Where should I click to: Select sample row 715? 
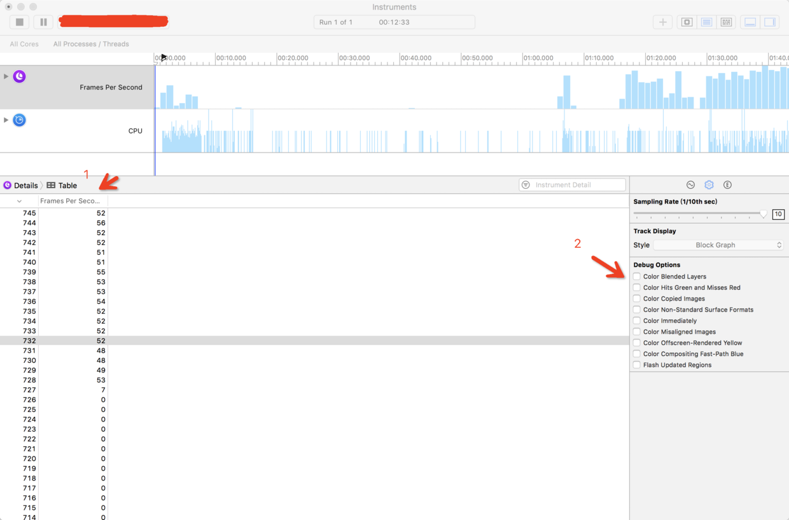pos(314,508)
